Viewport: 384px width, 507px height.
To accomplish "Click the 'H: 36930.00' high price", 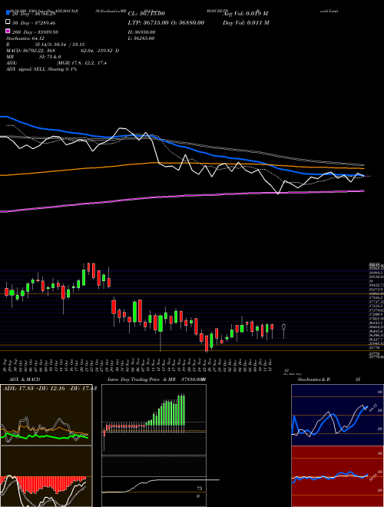I will click(141, 32).
